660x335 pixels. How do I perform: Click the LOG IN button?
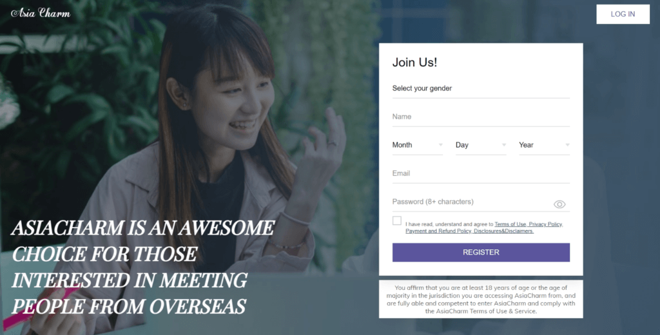coord(623,14)
